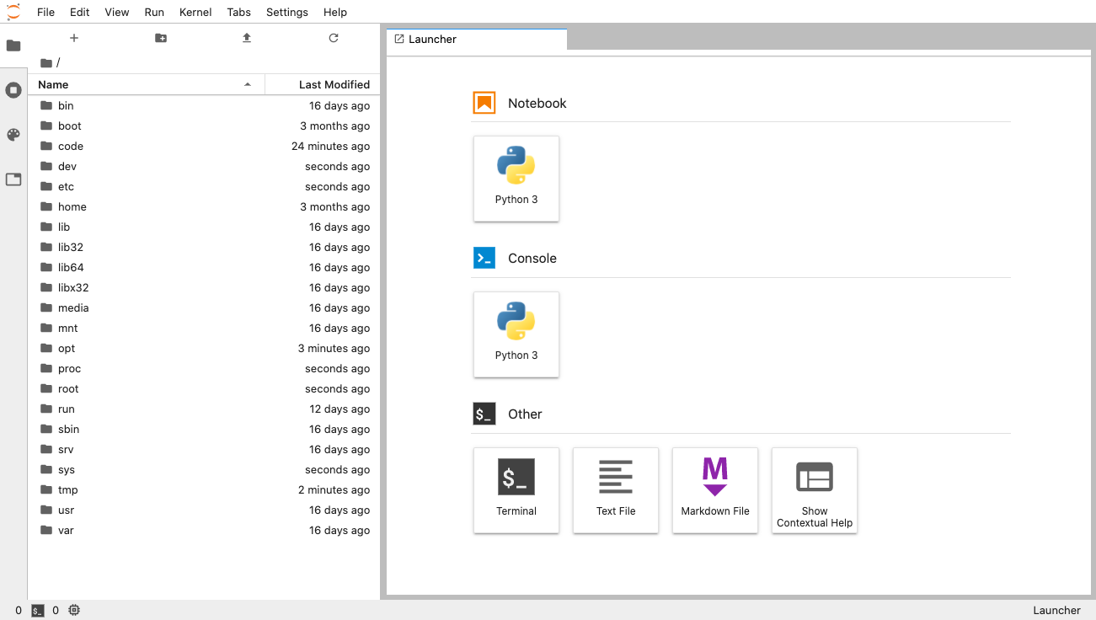The height and width of the screenshot is (620, 1096).
Task: Create a new folder in the file browser
Action: [x=160, y=38]
